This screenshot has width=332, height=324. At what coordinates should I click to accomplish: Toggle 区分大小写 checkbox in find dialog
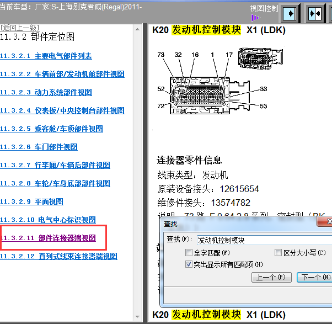[278, 253]
